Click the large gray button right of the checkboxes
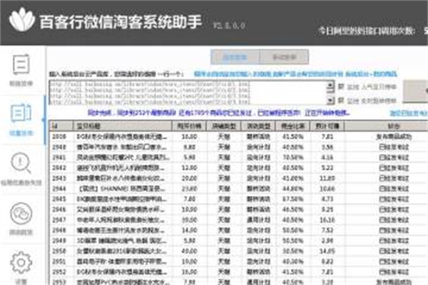Image resolution: width=428 pixels, height=285 pixels. click(415, 91)
